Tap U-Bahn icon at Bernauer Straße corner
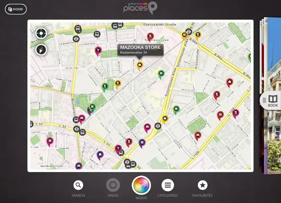Image resolution: width=281 pixels, height=203 pixels. click(x=76, y=39)
